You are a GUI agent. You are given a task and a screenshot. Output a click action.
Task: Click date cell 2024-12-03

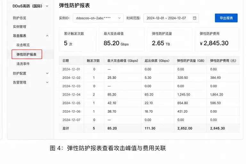[x=71, y=86]
